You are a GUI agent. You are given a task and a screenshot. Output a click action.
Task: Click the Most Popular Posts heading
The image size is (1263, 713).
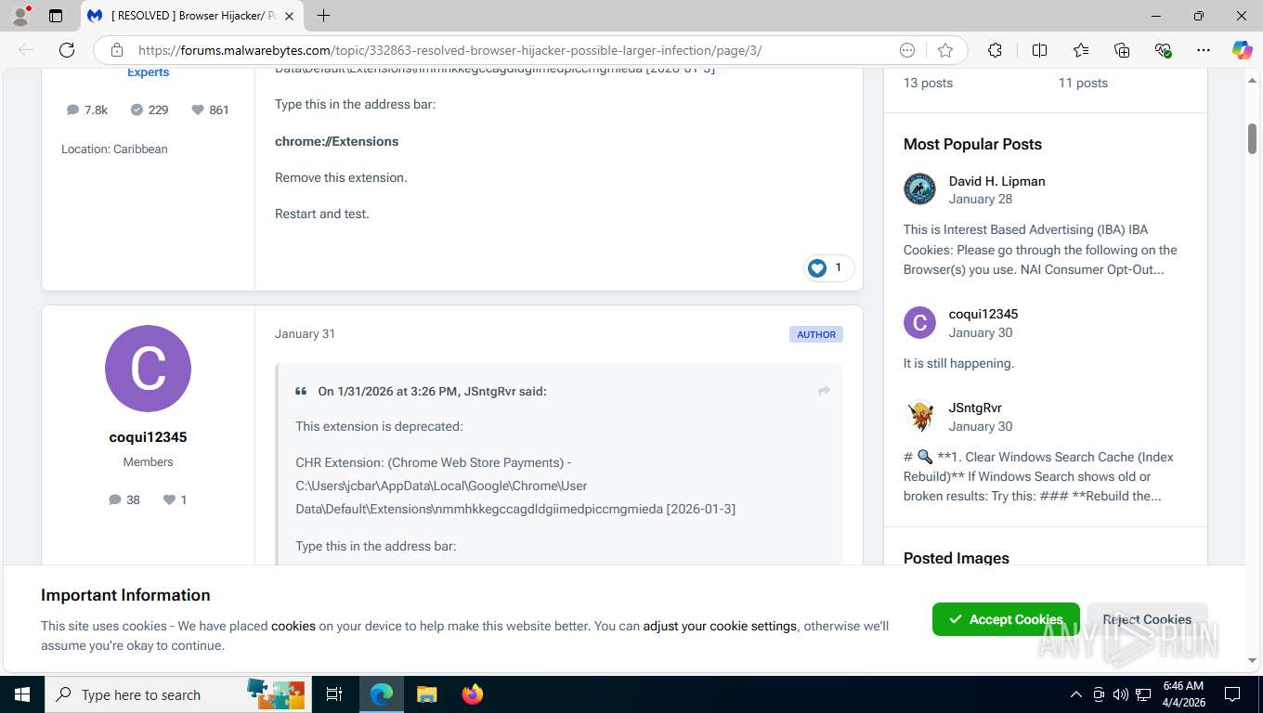972,144
